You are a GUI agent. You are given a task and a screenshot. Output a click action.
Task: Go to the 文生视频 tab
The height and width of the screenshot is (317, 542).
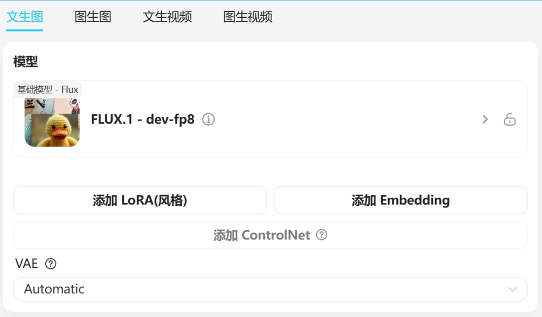[167, 17]
